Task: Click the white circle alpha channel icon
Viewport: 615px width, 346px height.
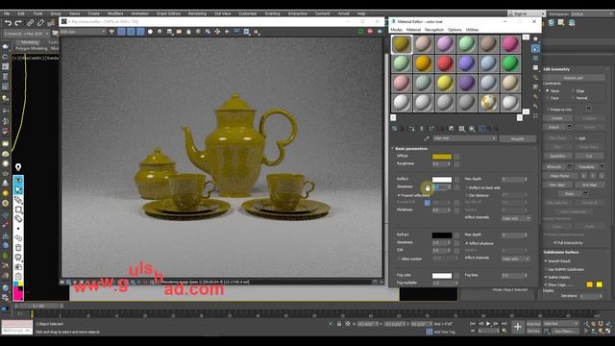Action: coord(150,32)
